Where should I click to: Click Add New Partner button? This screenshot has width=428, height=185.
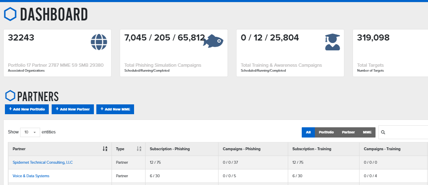(x=73, y=109)
